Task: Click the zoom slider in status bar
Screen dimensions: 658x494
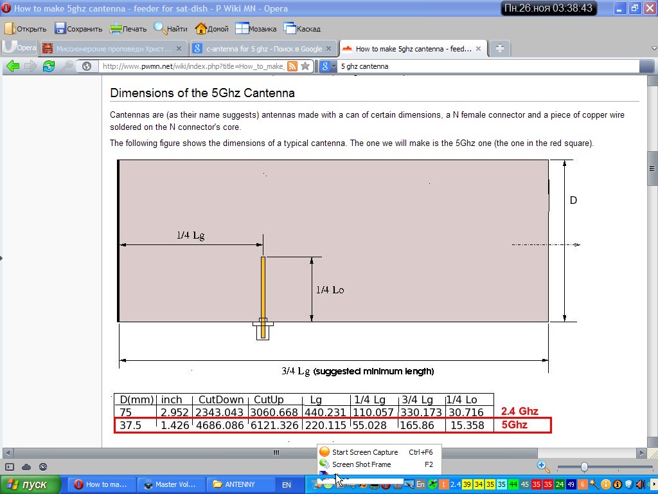Action: pyautogui.click(x=584, y=467)
